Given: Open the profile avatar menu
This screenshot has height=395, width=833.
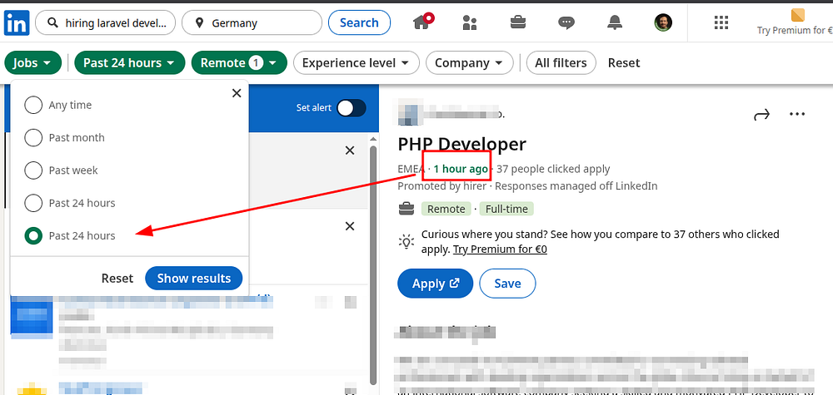Looking at the screenshot, I should click(x=663, y=22).
